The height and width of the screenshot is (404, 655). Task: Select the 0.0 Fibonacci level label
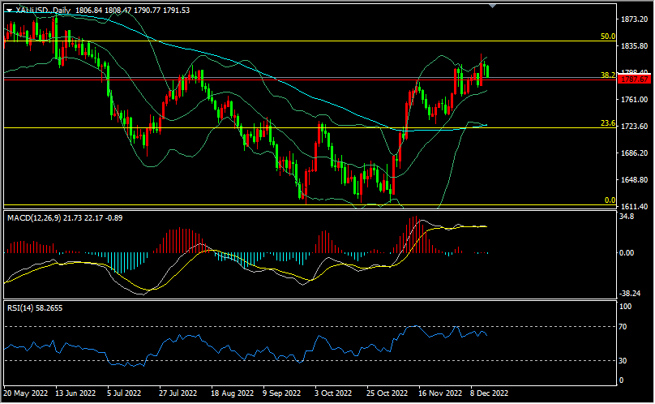click(x=610, y=200)
